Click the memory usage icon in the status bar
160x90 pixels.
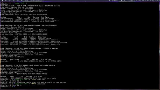pos(109,1)
